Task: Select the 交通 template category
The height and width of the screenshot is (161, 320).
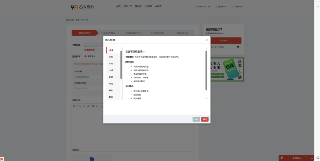Action: (113, 70)
